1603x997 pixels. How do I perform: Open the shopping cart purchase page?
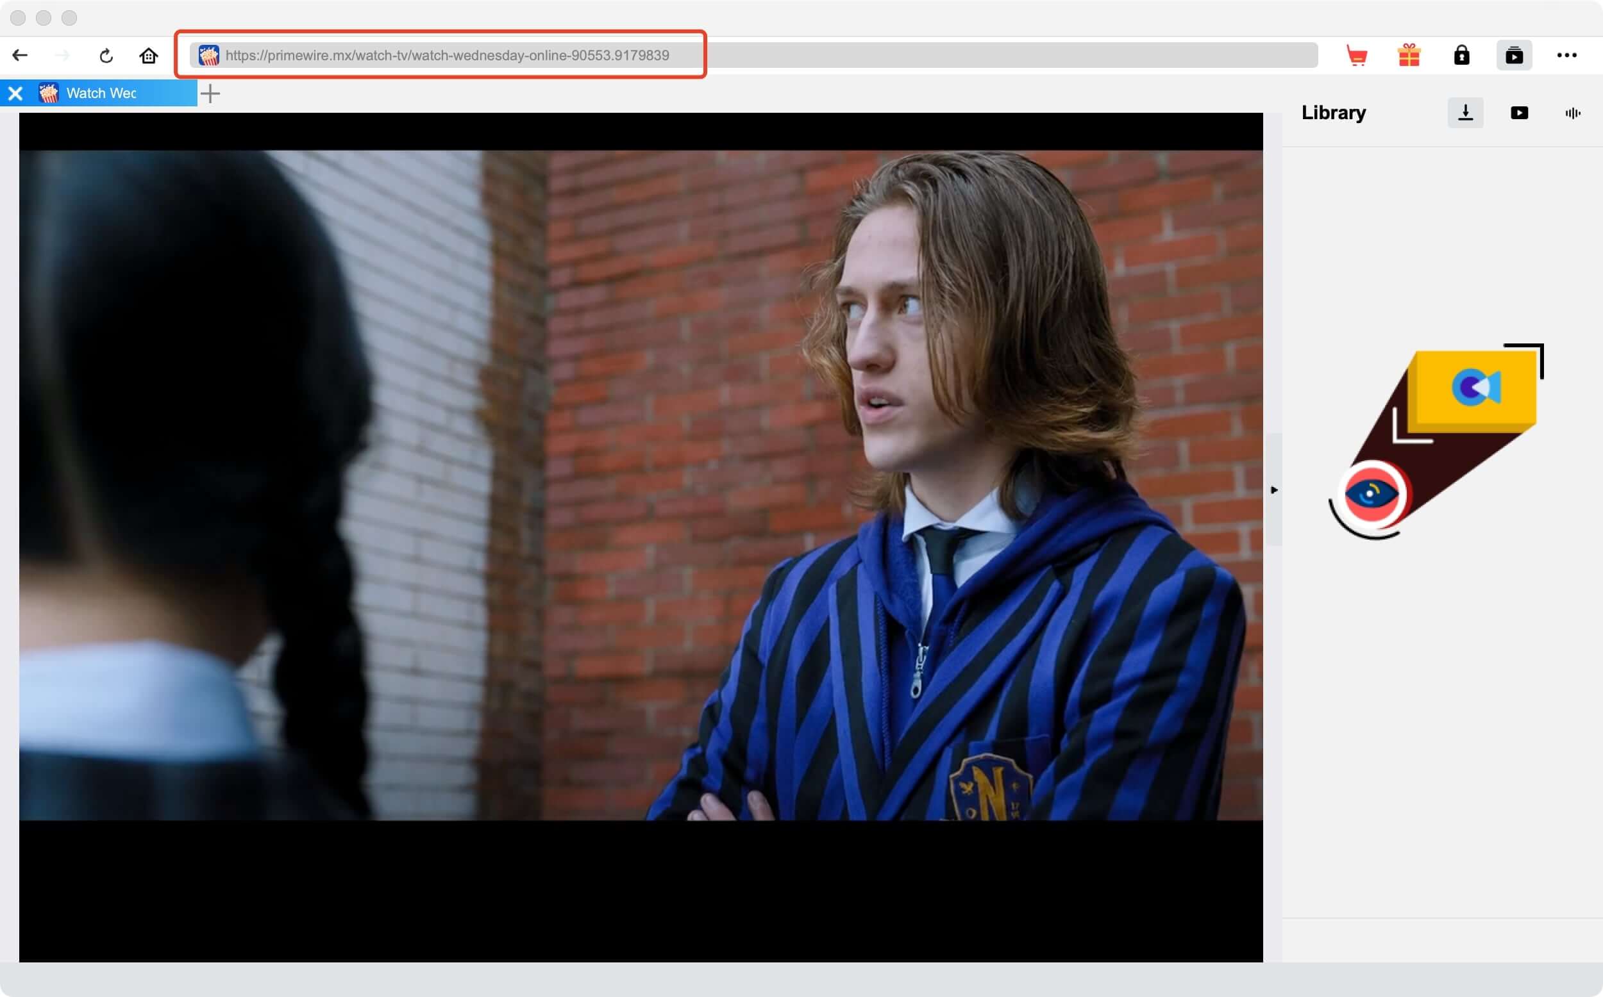pyautogui.click(x=1357, y=55)
